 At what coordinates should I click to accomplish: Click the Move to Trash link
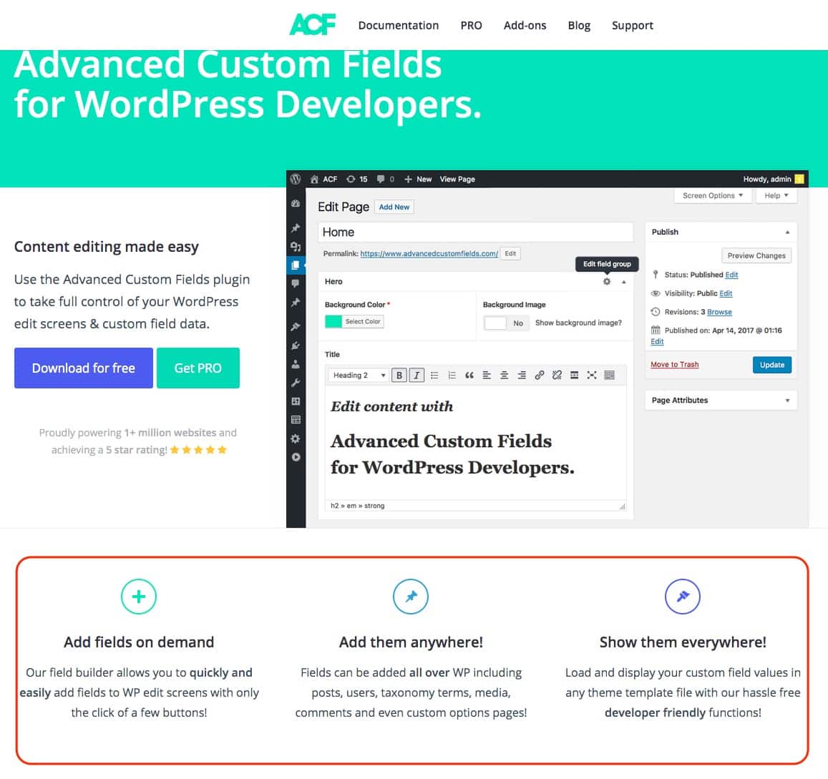(674, 365)
